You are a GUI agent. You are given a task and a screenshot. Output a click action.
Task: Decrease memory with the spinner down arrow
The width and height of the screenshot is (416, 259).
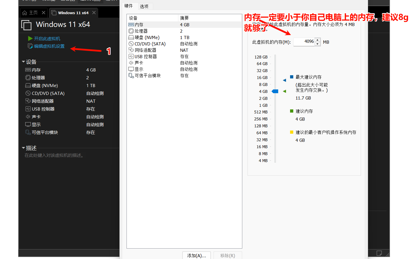pyautogui.click(x=318, y=44)
